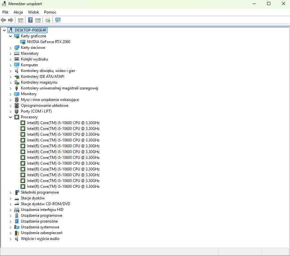Click the Karty graficzne display adapter icon
290x256 pixels.
tap(17, 36)
